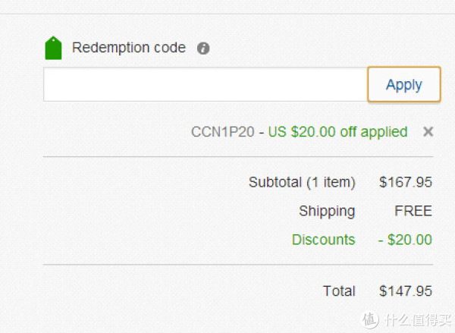Select the US $20.00 off applied message
The width and height of the screenshot is (455, 333).
pos(337,133)
